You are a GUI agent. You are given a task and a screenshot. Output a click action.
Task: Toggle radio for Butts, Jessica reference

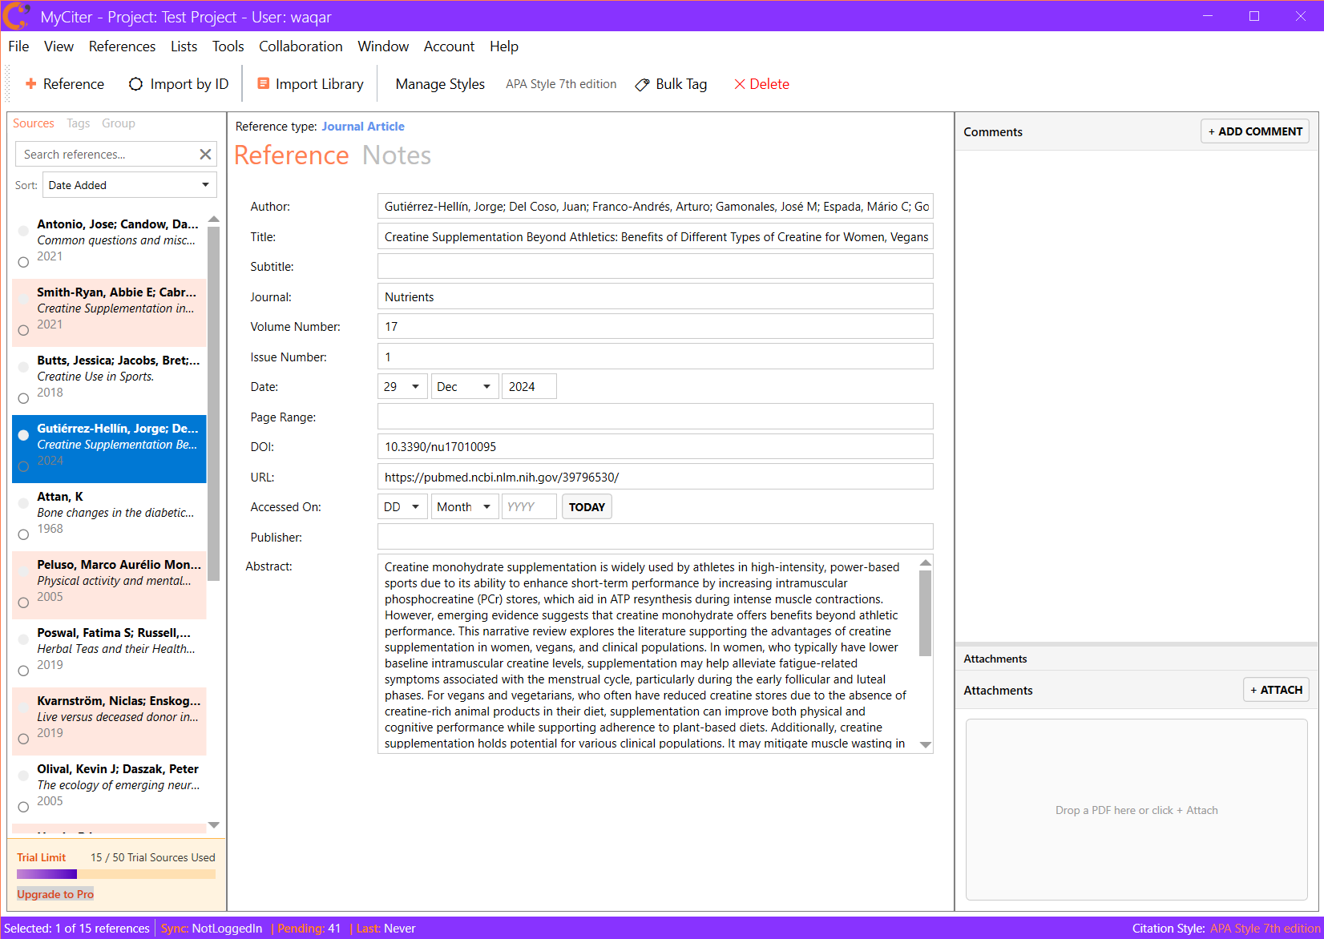23,398
